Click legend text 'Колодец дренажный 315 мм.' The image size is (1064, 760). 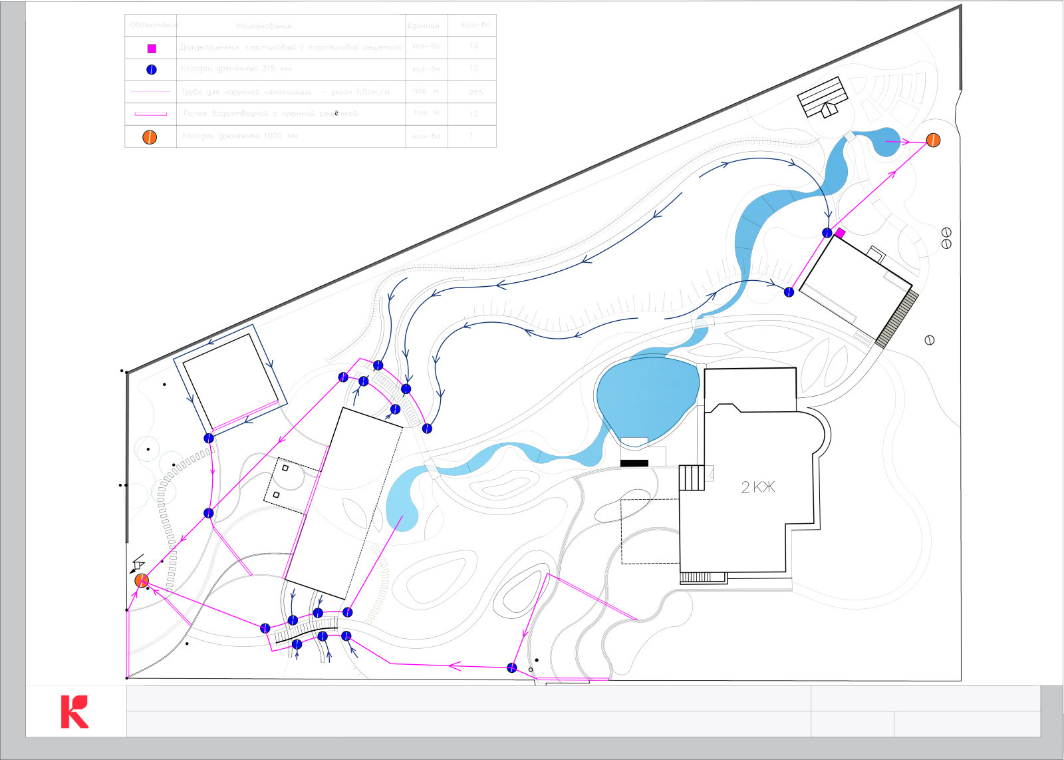point(236,69)
